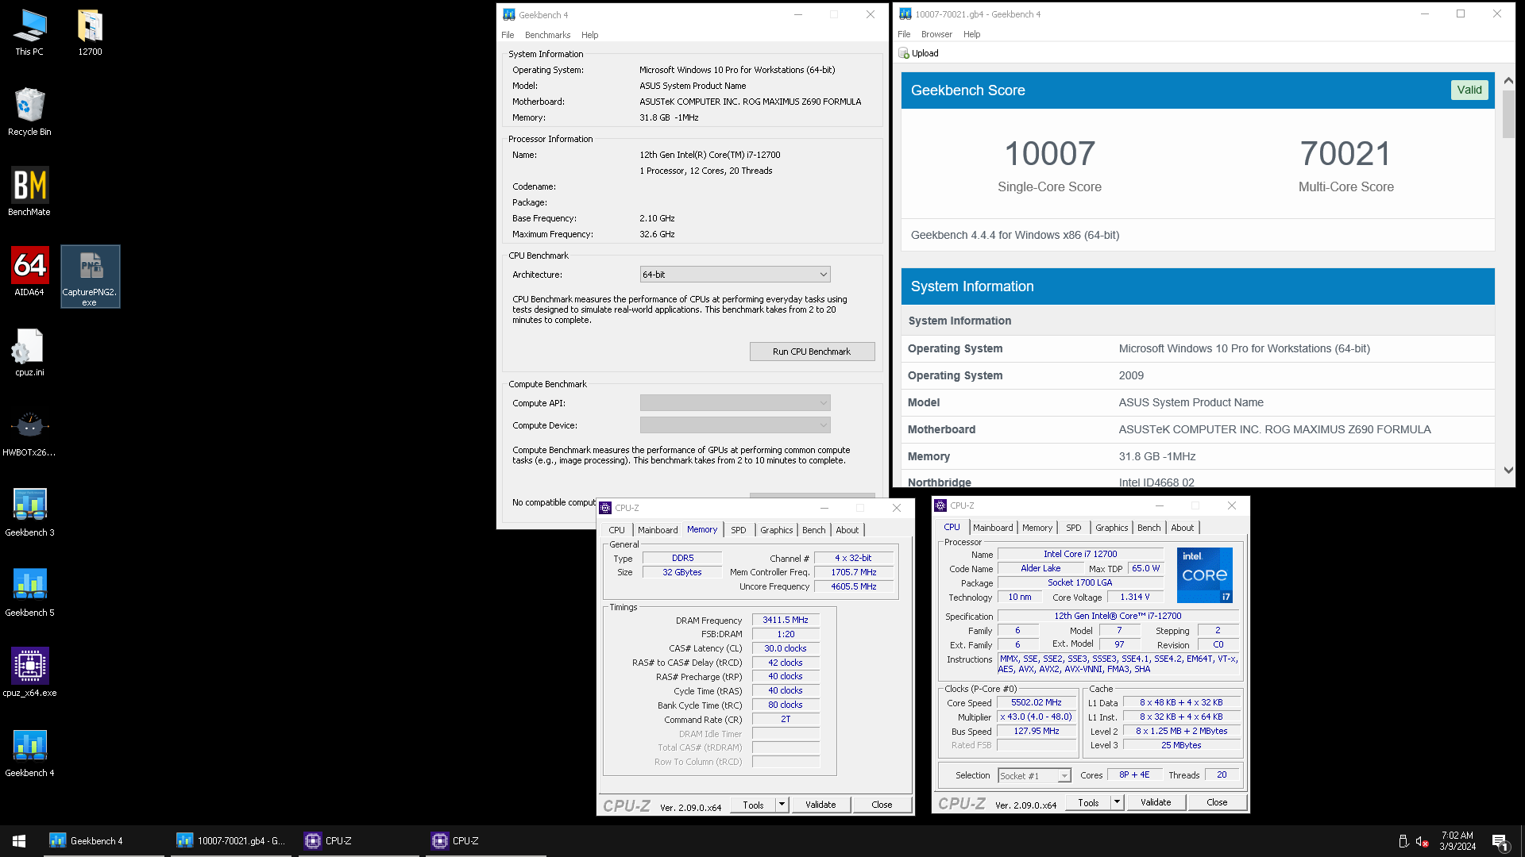Click Close in right CPU-Z window
Image resolution: width=1525 pixels, height=857 pixels.
pos(1217,802)
